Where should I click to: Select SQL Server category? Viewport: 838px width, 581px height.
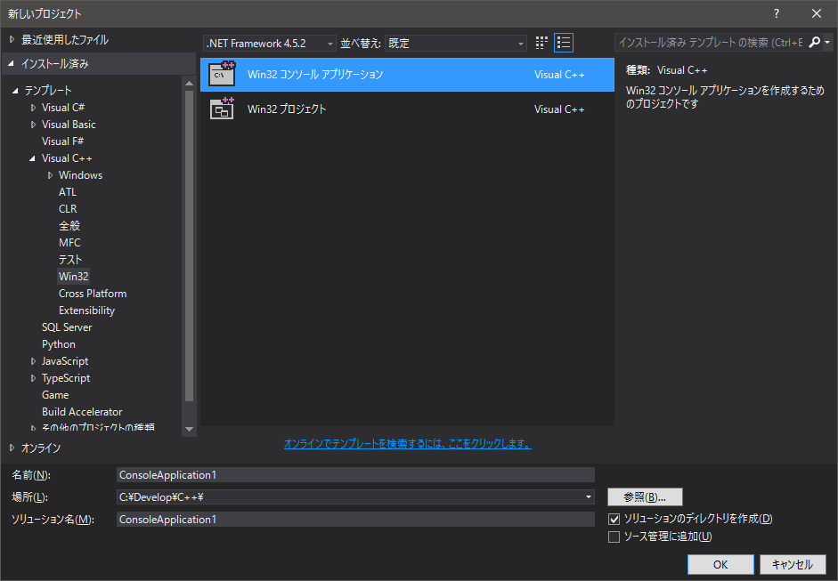pyautogui.click(x=67, y=327)
